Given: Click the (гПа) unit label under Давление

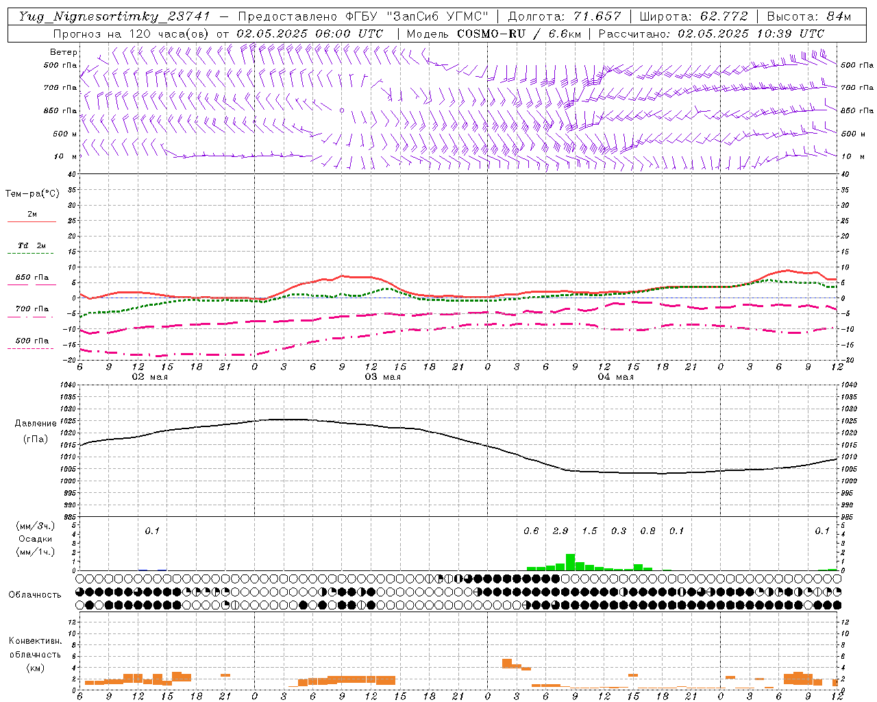Looking at the screenshot, I should 36,439.
